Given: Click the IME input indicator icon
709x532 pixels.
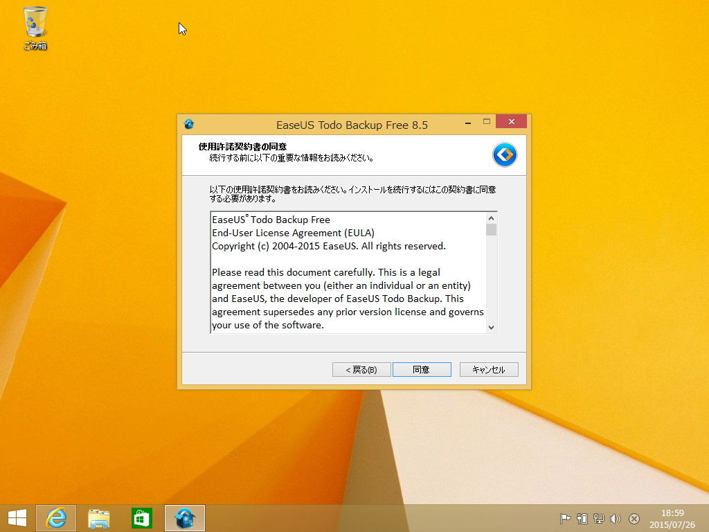Looking at the screenshot, I should coord(634,519).
